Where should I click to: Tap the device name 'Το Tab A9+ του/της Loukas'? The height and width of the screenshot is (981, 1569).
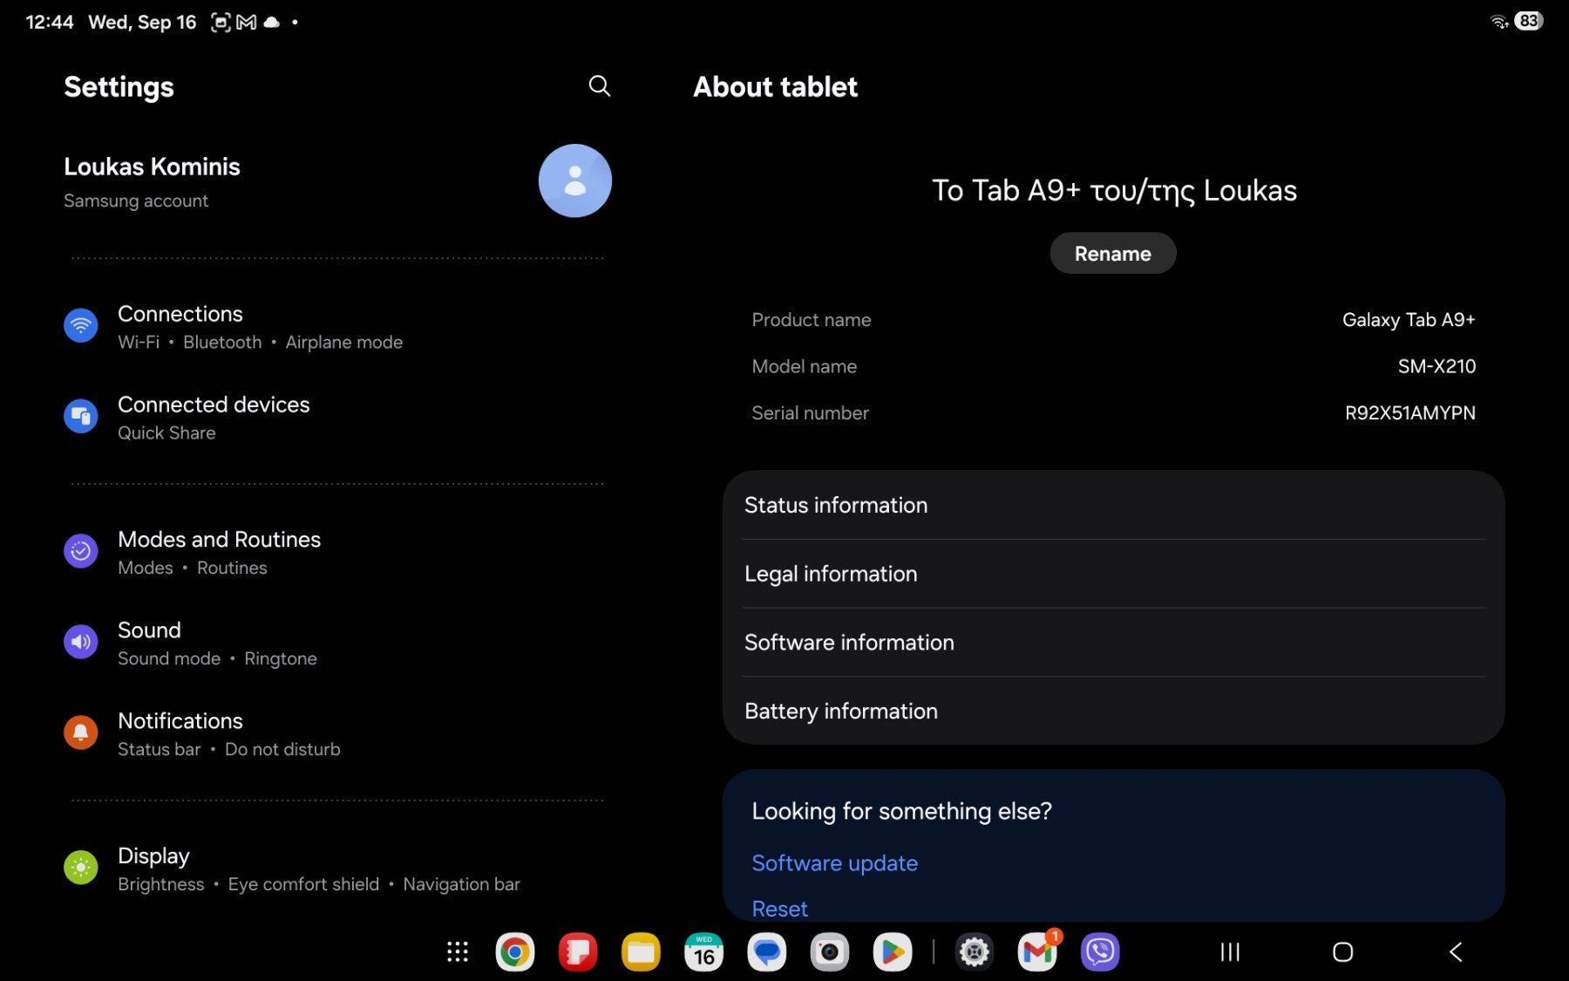1114,190
